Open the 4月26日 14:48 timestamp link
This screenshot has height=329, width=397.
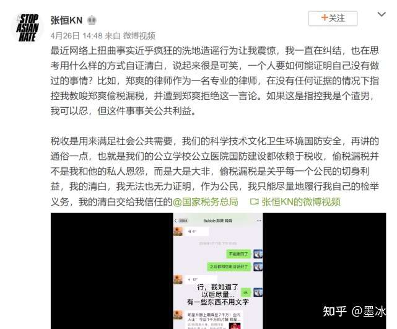coord(76,36)
